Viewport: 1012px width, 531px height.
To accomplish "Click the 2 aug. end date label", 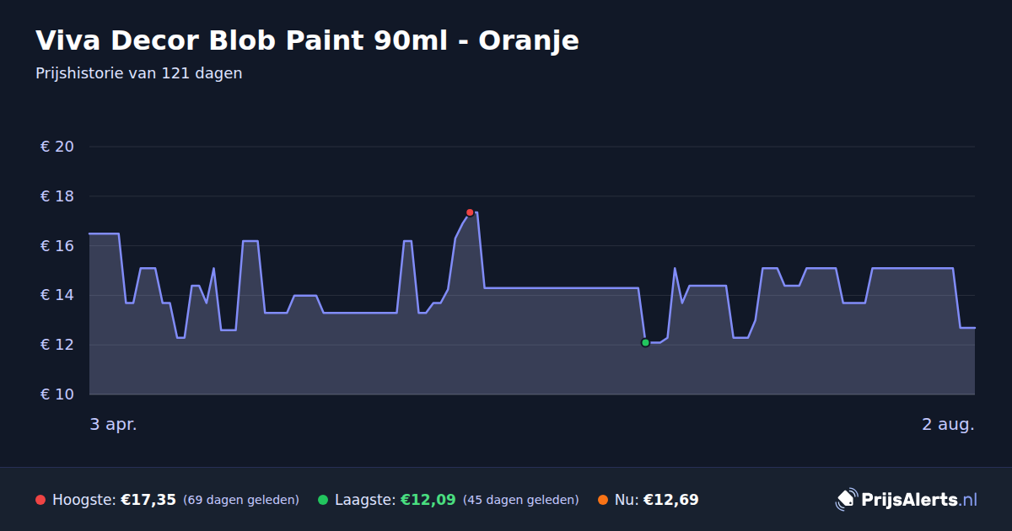I will click(x=948, y=425).
